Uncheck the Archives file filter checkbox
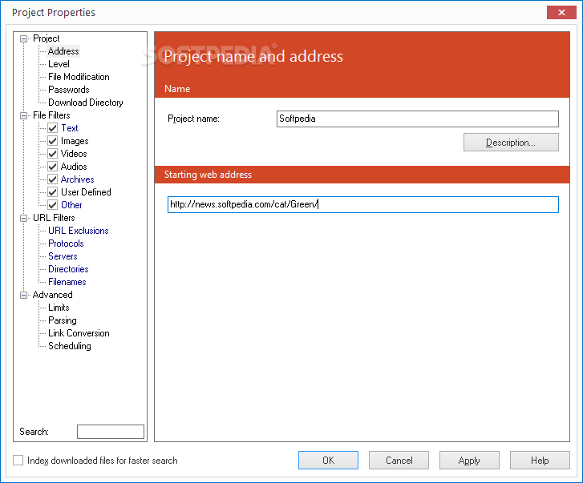The width and height of the screenshot is (583, 483). pos(52,179)
